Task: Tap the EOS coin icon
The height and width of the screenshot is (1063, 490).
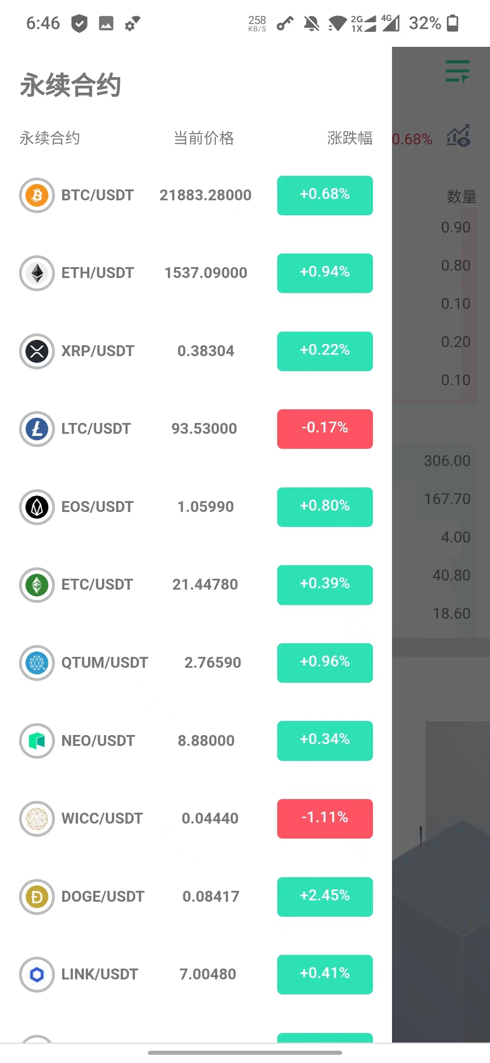Action: point(37,507)
